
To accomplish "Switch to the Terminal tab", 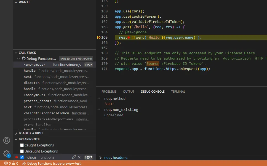I will [178, 92].
